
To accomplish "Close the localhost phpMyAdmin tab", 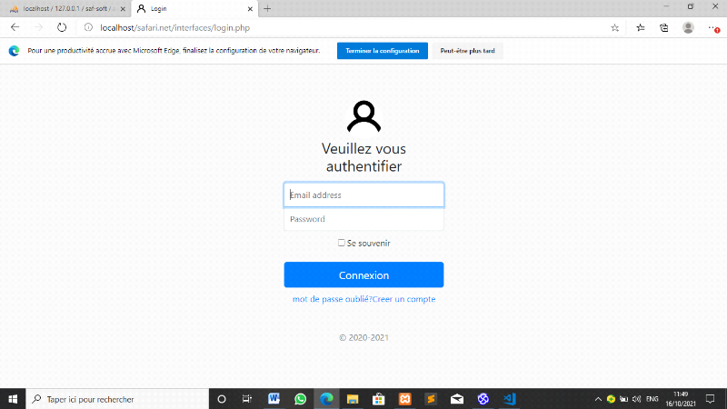I will pyautogui.click(x=123, y=9).
